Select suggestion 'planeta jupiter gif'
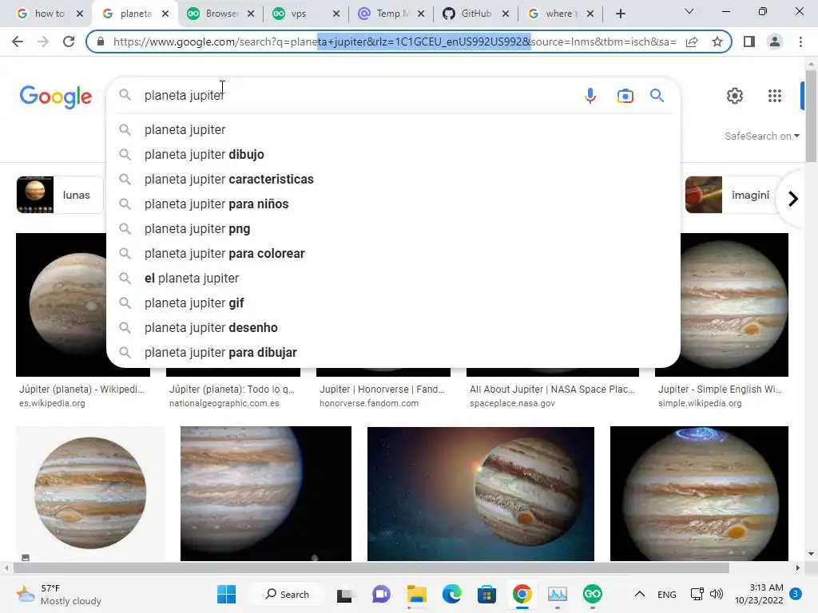 pos(393,303)
